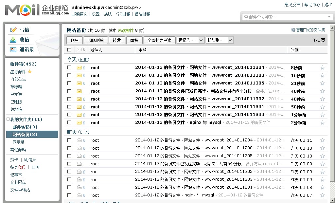The image size is (335, 203).
Task: Check the box for wwwroot_2014011303 email
Action: [x=69, y=75]
